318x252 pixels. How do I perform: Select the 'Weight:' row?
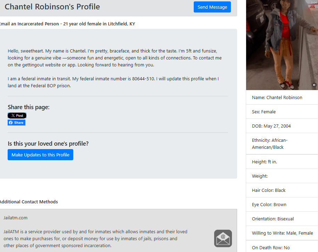coord(282,176)
